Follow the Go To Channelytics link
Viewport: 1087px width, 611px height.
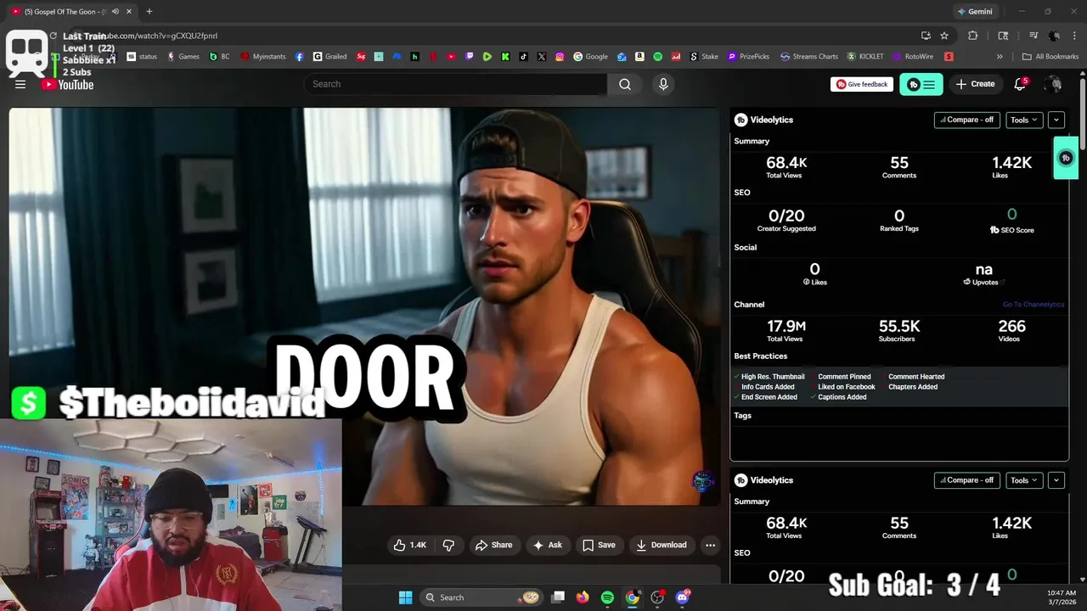tap(1033, 305)
